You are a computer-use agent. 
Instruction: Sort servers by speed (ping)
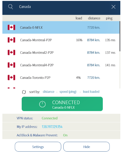point(68,92)
